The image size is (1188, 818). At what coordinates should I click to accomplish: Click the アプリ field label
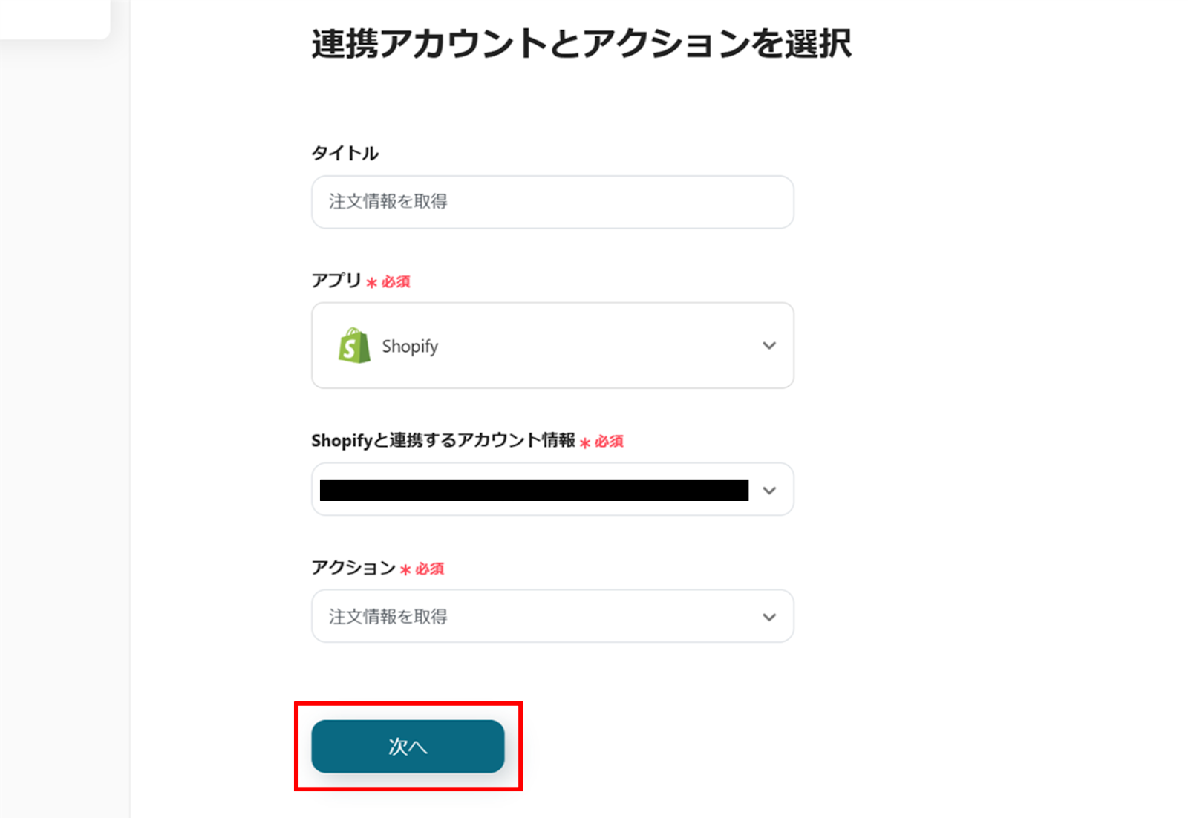pyautogui.click(x=336, y=281)
